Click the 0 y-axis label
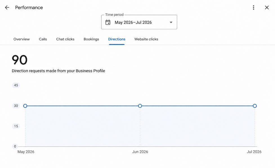275x168 pixels. (15, 146)
